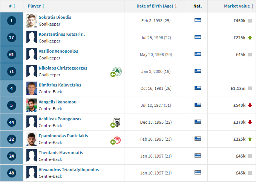Click Greek flag in Sokratis Dioudis row

pos(198,20)
